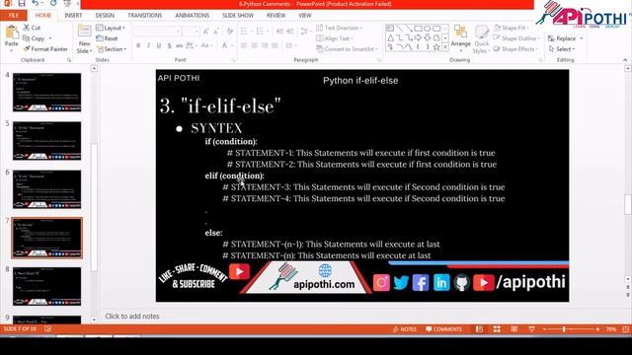Open the FILE tab
The image size is (632, 355).
13,16
